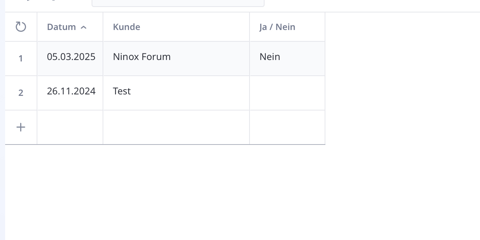Viewport: 480px width, 240px height.
Task: Click empty Kunde cell in new row
Action: (x=176, y=127)
